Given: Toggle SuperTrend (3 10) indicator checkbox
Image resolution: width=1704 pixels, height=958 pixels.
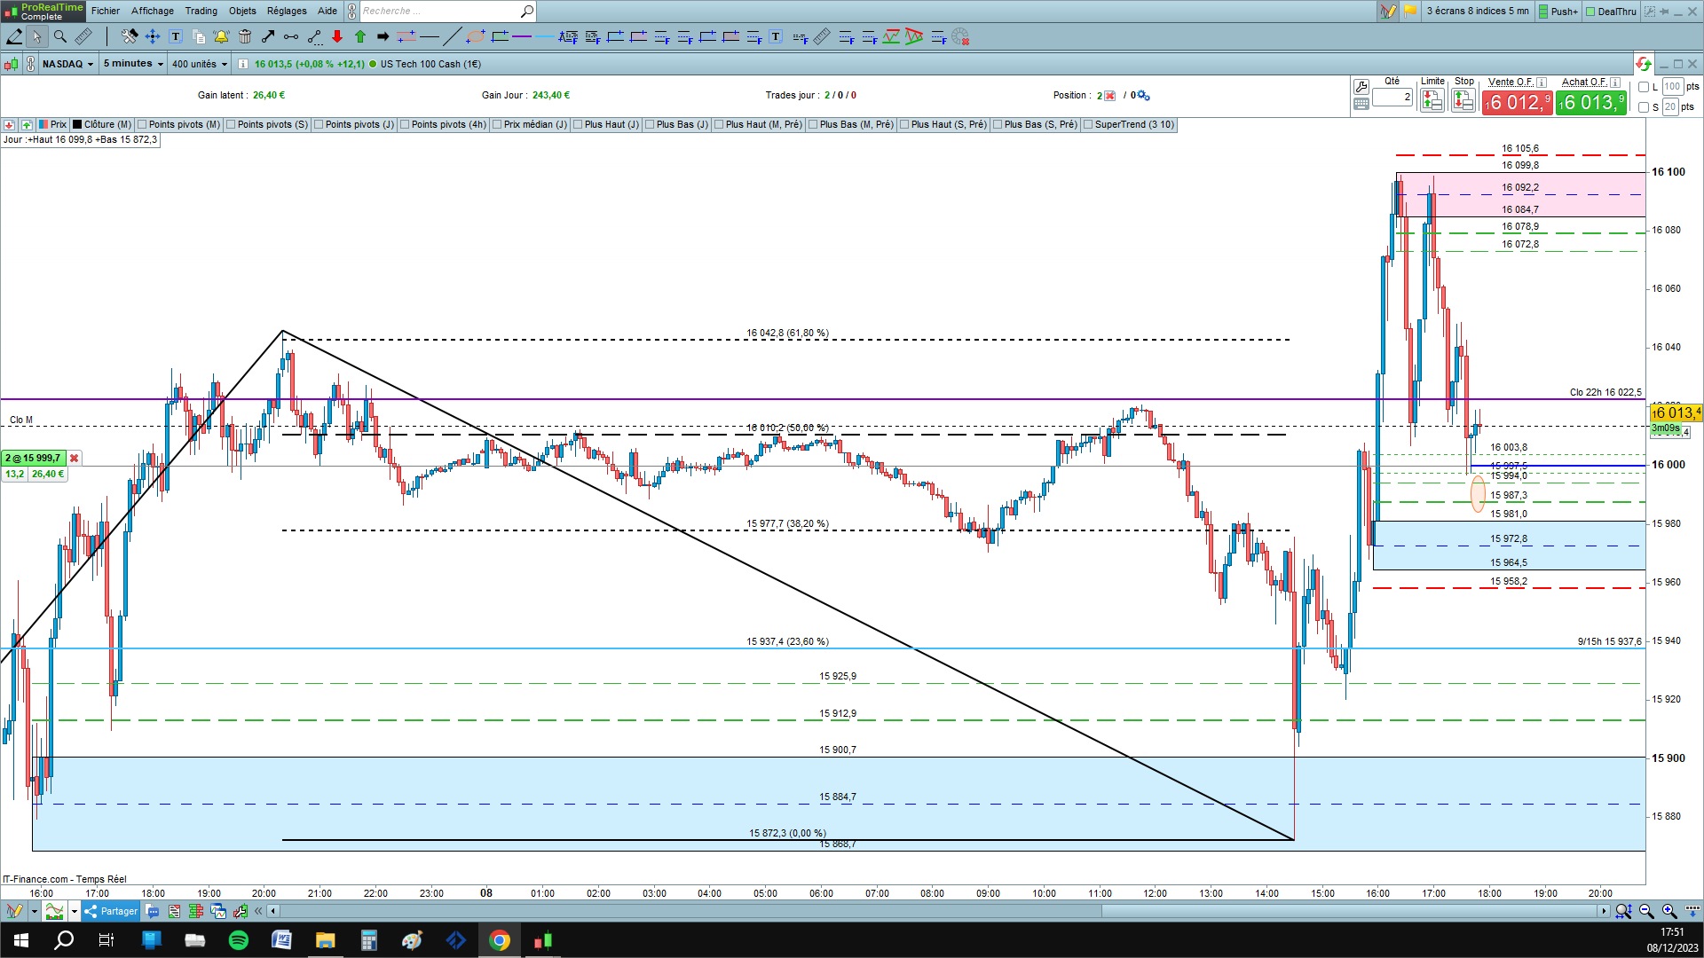Looking at the screenshot, I should tap(1088, 125).
